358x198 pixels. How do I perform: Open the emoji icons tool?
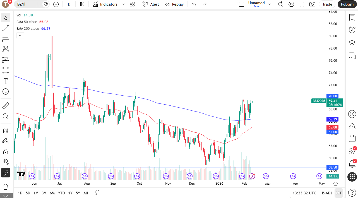(x=5, y=91)
